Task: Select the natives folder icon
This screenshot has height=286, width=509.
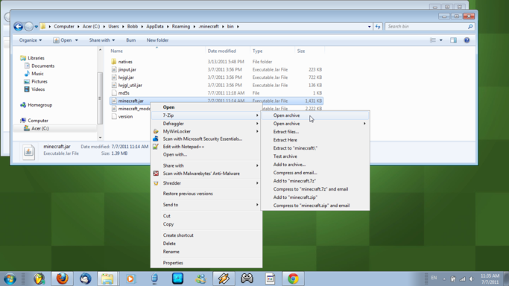Action: 113,62
